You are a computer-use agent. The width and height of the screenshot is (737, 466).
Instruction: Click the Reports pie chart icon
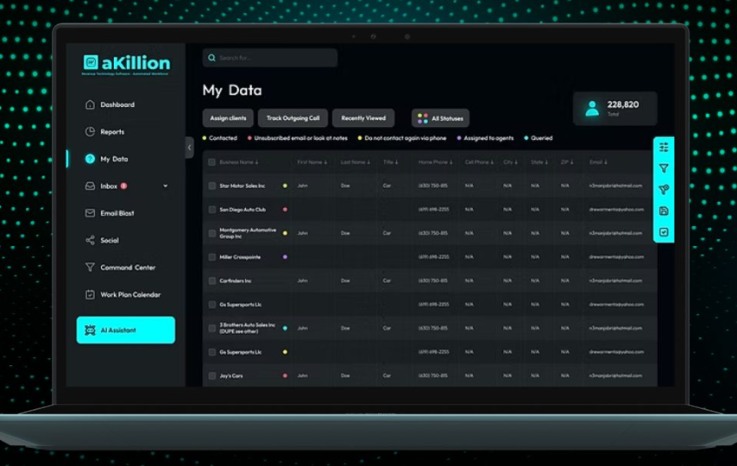(x=90, y=132)
